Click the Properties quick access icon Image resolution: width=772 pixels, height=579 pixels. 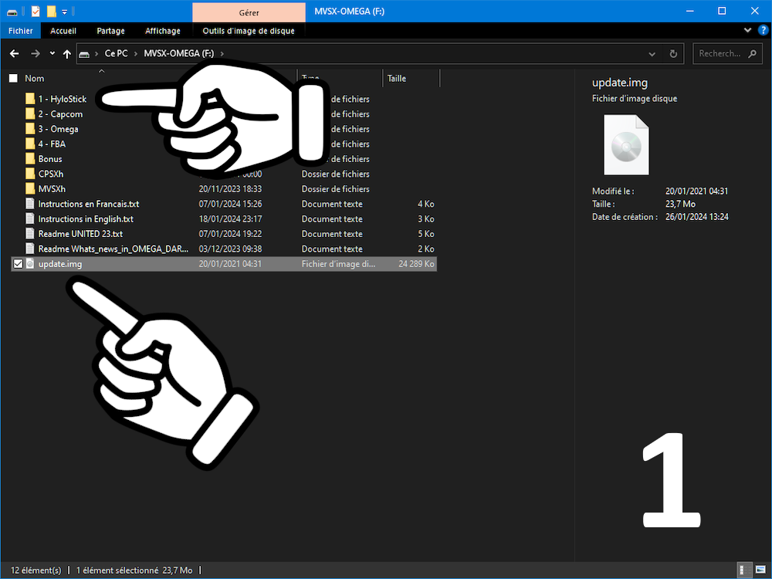click(36, 12)
